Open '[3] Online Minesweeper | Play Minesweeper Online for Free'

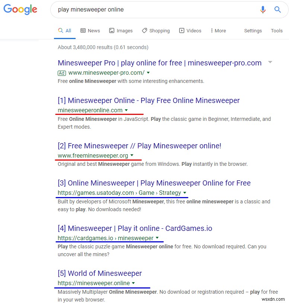pos(154,183)
